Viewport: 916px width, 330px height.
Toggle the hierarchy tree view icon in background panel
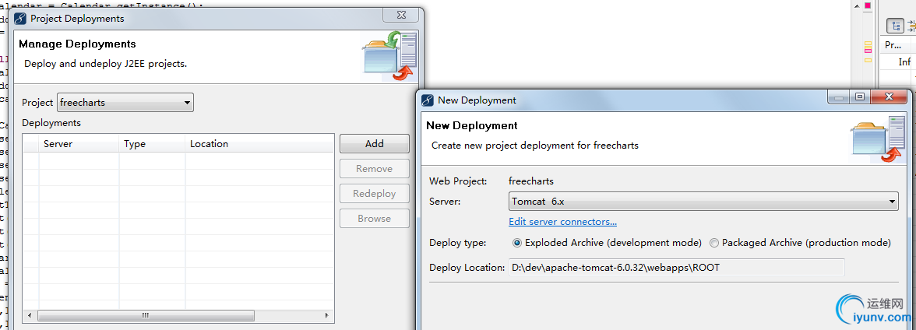pyautogui.click(x=896, y=26)
